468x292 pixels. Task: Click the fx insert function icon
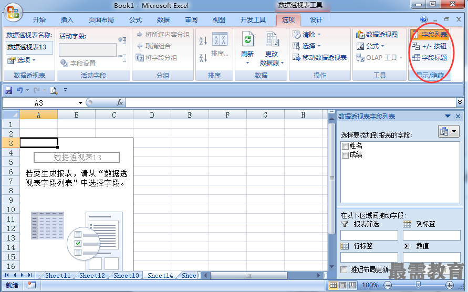[x=120, y=103]
